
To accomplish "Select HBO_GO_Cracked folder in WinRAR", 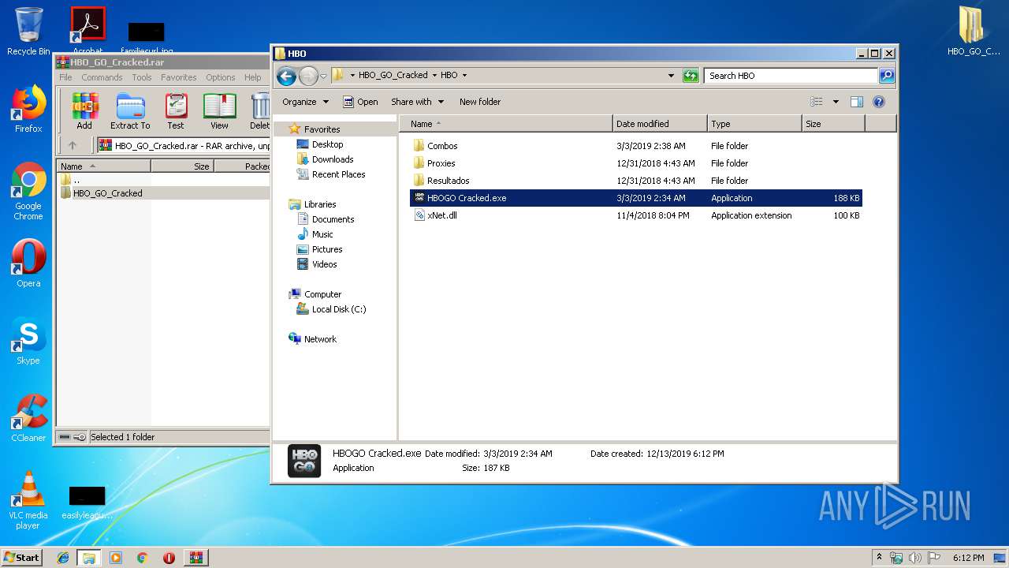I will pyautogui.click(x=108, y=193).
